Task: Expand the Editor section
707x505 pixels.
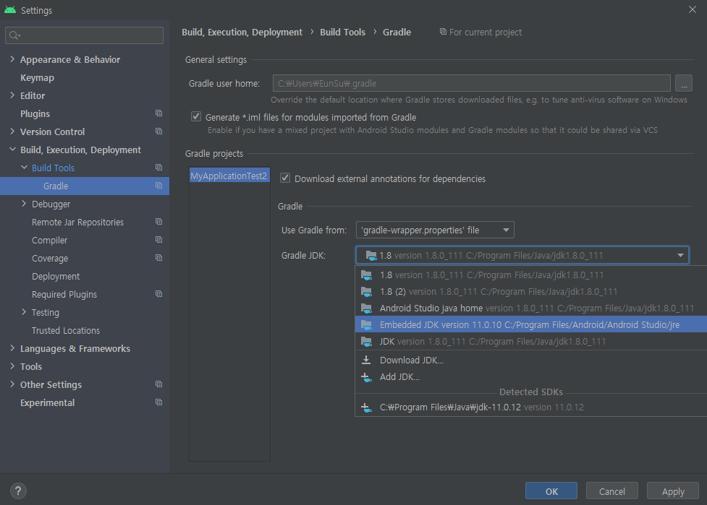Action: [x=12, y=95]
